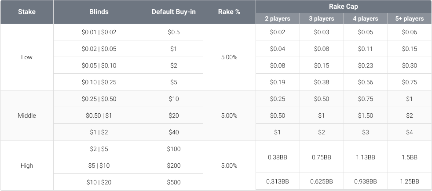Select the $0.25 | $0.50 blinds cell

(99, 99)
